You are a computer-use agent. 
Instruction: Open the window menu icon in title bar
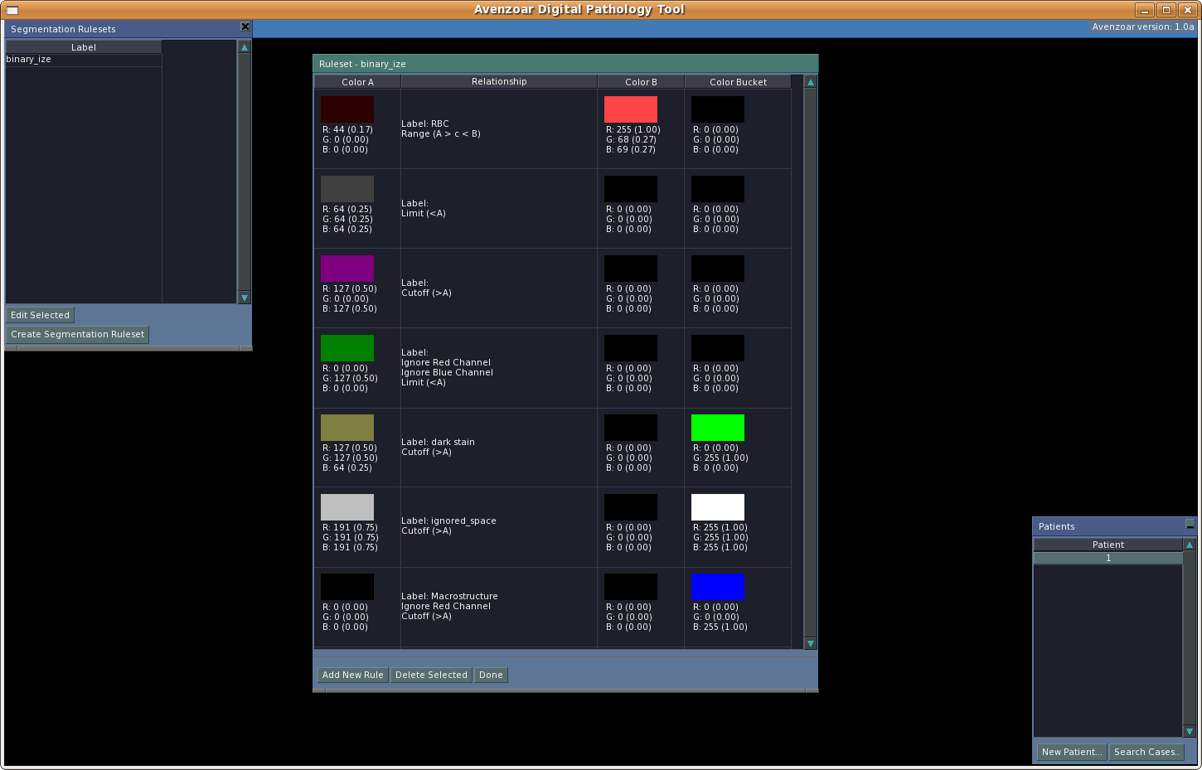coord(12,10)
